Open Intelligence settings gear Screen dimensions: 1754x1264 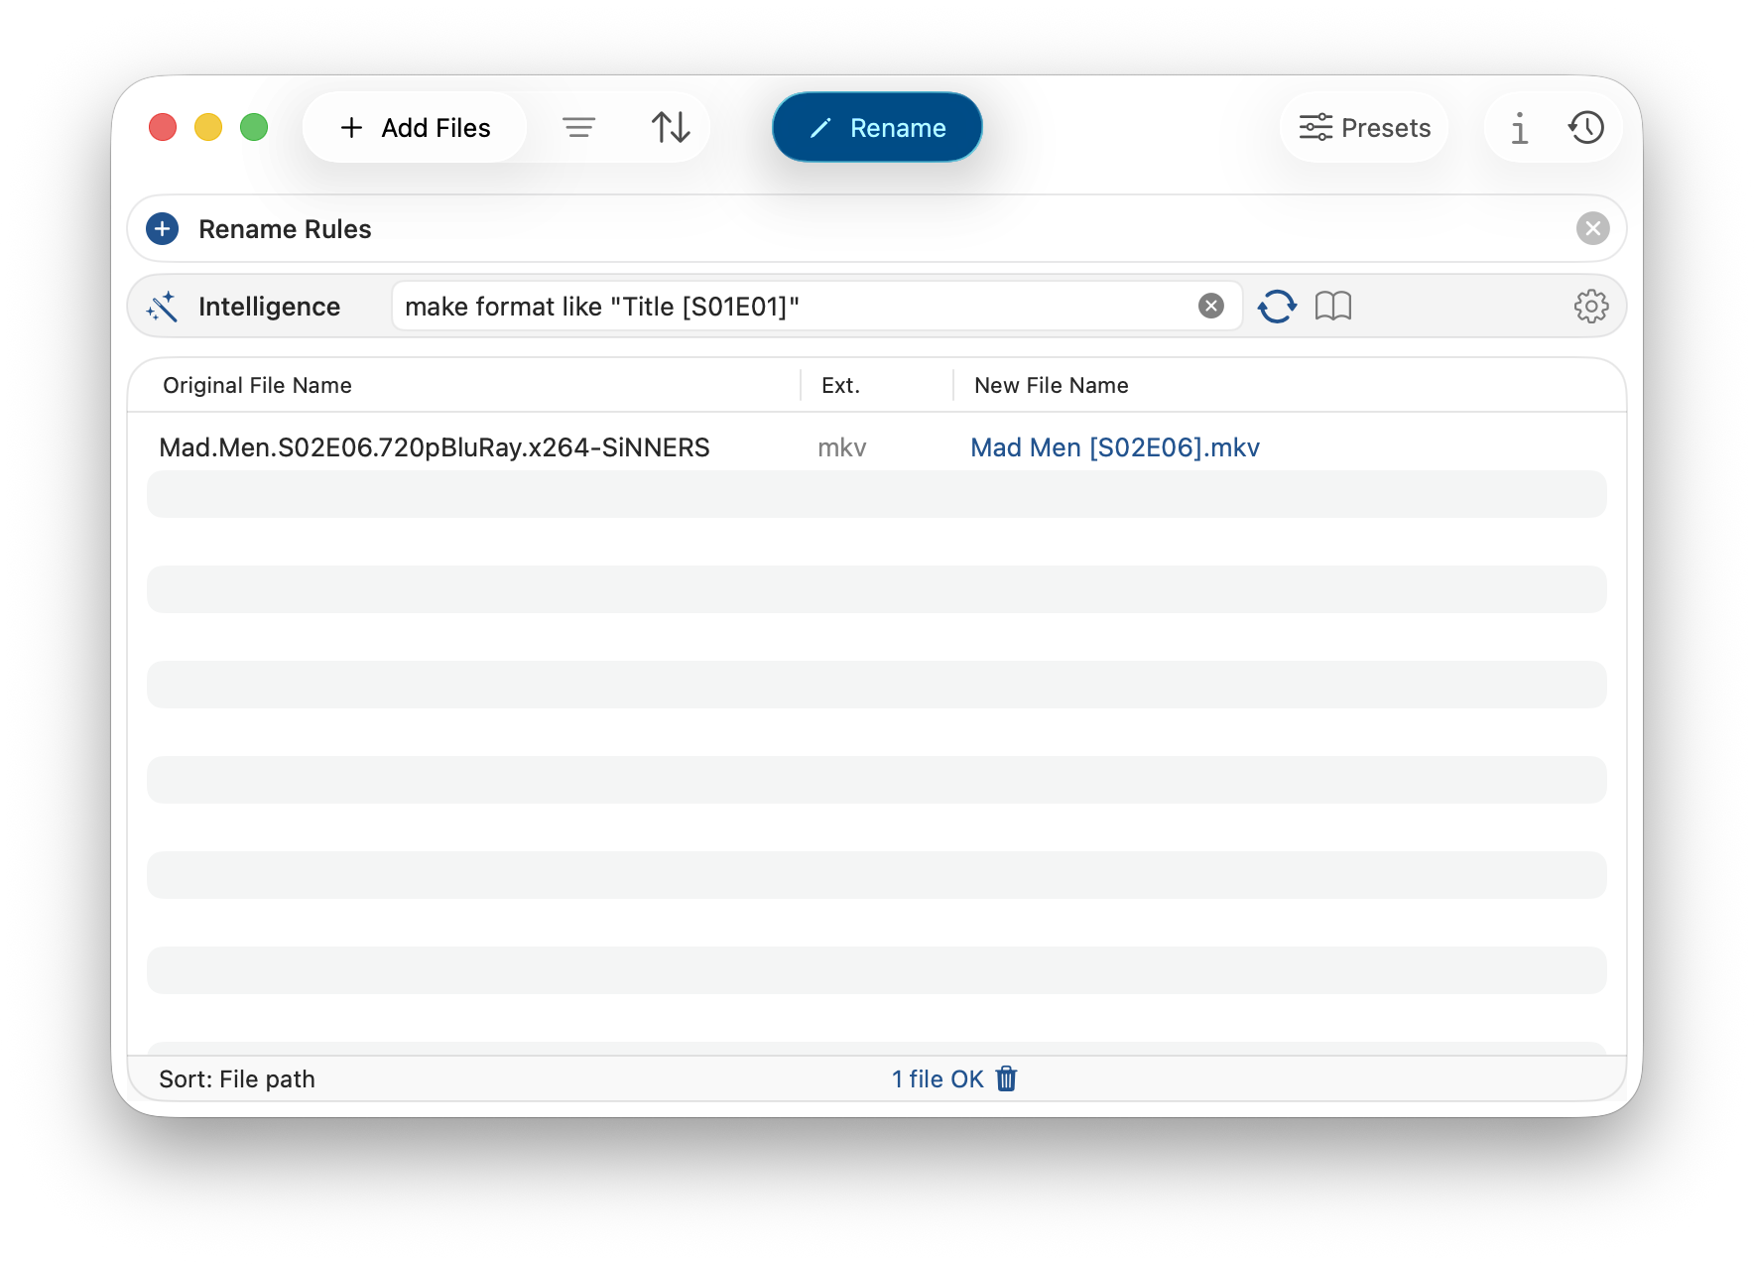pos(1591,307)
